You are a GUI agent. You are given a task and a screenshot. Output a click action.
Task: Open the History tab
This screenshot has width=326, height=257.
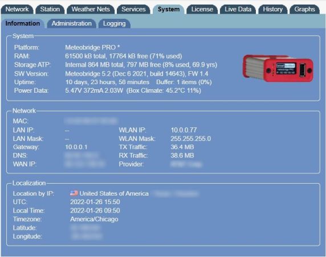[x=273, y=9]
